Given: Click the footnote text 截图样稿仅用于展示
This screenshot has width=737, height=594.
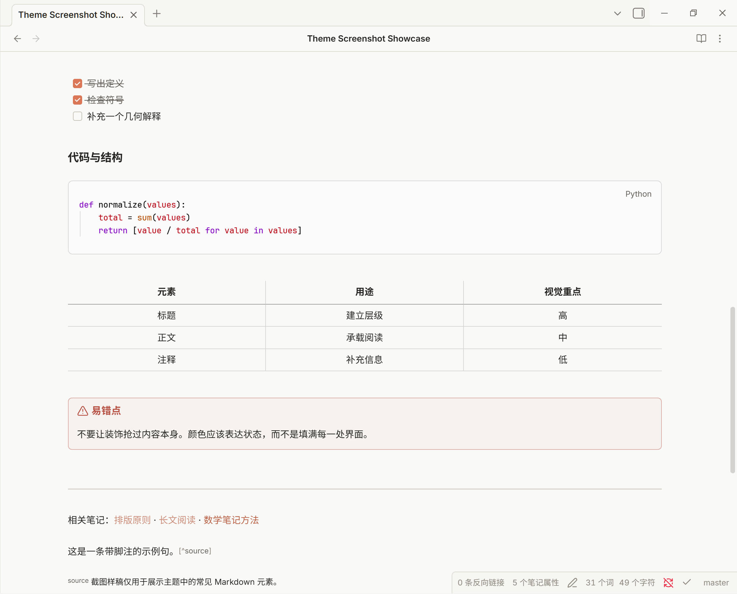Looking at the screenshot, I should coord(185,582).
